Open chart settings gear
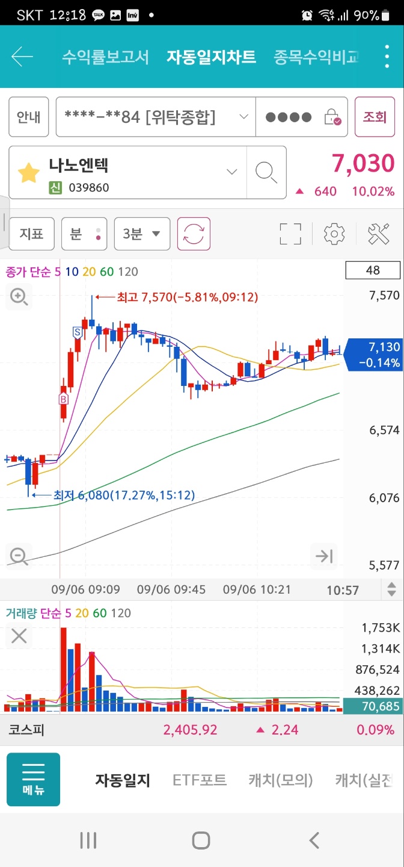404x867 pixels. [334, 234]
